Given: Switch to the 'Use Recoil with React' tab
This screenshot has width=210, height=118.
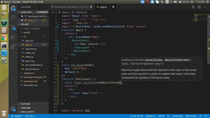Looking at the screenshot, I should [72, 7].
